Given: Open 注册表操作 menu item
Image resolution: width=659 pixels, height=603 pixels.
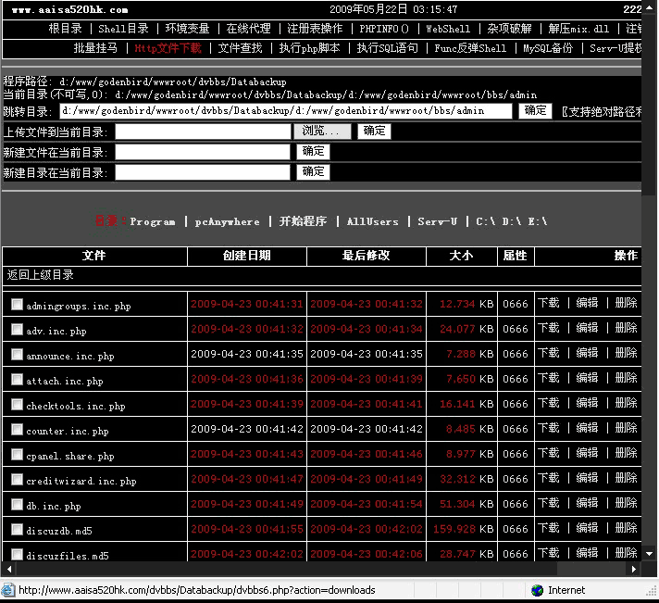Looking at the screenshot, I should click(315, 29).
